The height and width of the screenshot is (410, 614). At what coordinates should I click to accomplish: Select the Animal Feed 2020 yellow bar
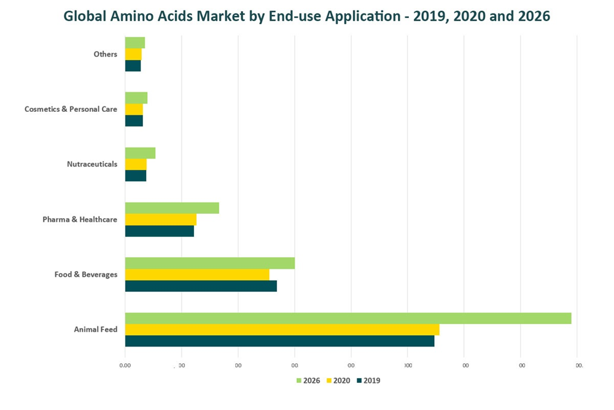(x=282, y=329)
